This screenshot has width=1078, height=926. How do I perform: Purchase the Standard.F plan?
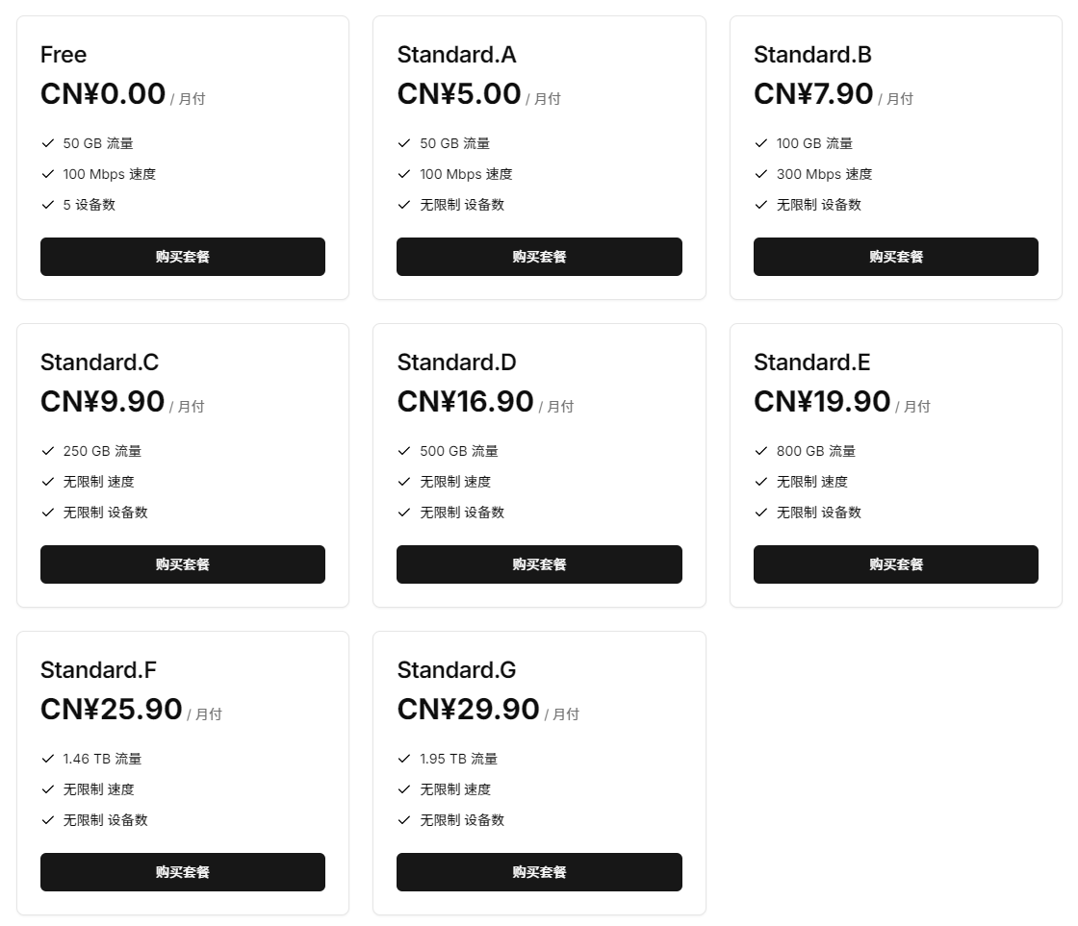183,872
